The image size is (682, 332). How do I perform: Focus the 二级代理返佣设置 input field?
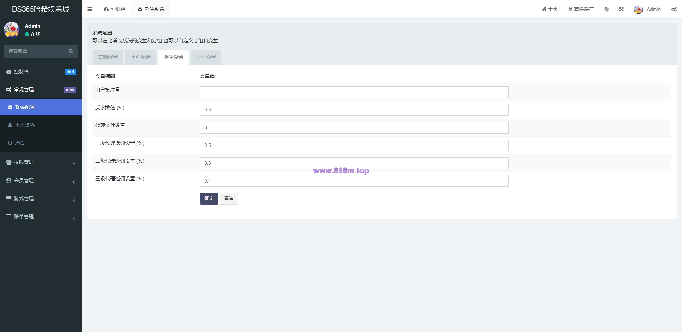pyautogui.click(x=354, y=163)
